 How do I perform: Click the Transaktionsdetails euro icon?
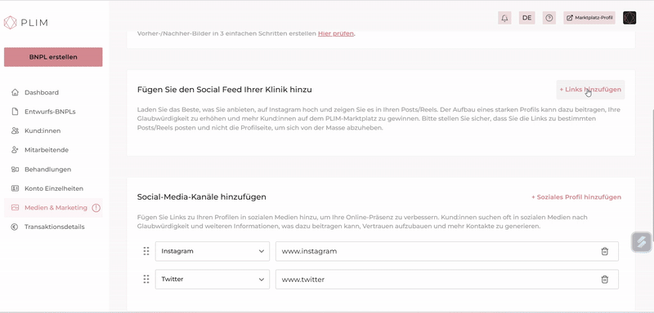[15, 227]
